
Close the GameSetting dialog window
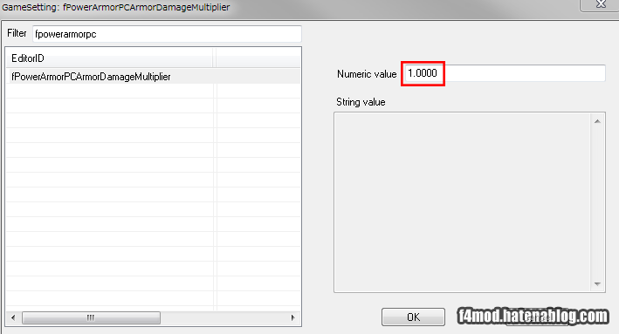click(x=601, y=4)
